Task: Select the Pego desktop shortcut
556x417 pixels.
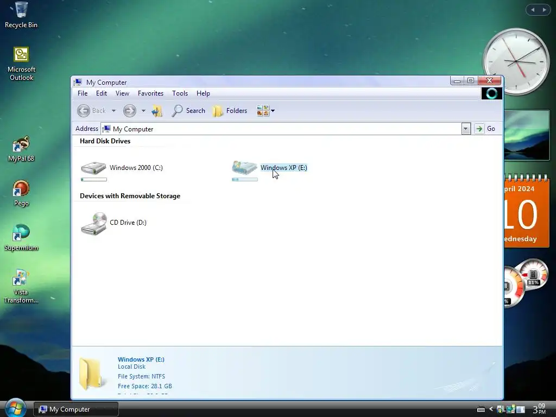Action: coord(21,193)
